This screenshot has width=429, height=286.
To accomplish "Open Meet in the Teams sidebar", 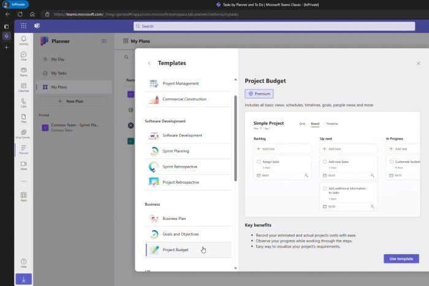I will 23,165.
